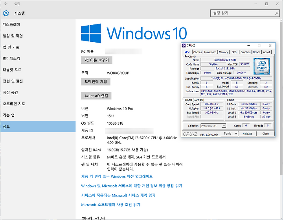Select 알림 및 작업 in the sidebar
This screenshot has width=283, height=220.
(x=38, y=35)
